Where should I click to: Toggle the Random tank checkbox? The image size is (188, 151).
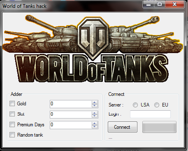pos(12,135)
